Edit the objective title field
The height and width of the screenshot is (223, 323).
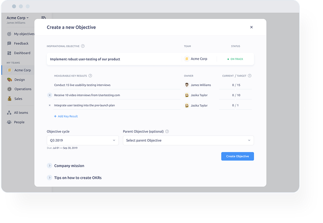[114, 59]
